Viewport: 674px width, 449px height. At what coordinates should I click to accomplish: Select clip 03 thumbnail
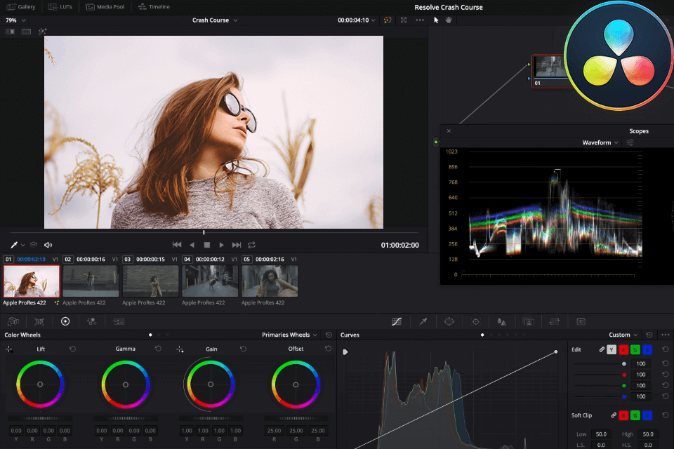point(150,281)
